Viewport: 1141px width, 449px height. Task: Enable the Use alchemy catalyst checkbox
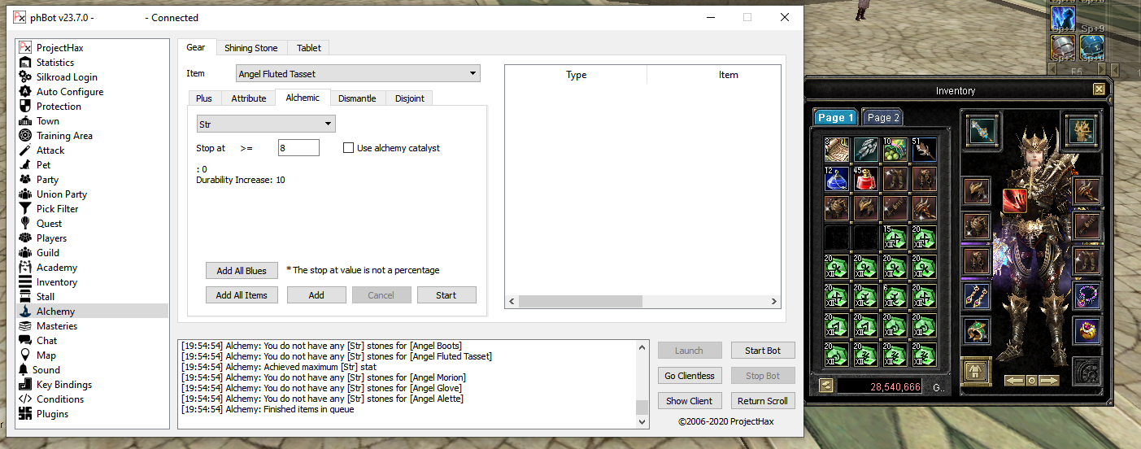(349, 148)
